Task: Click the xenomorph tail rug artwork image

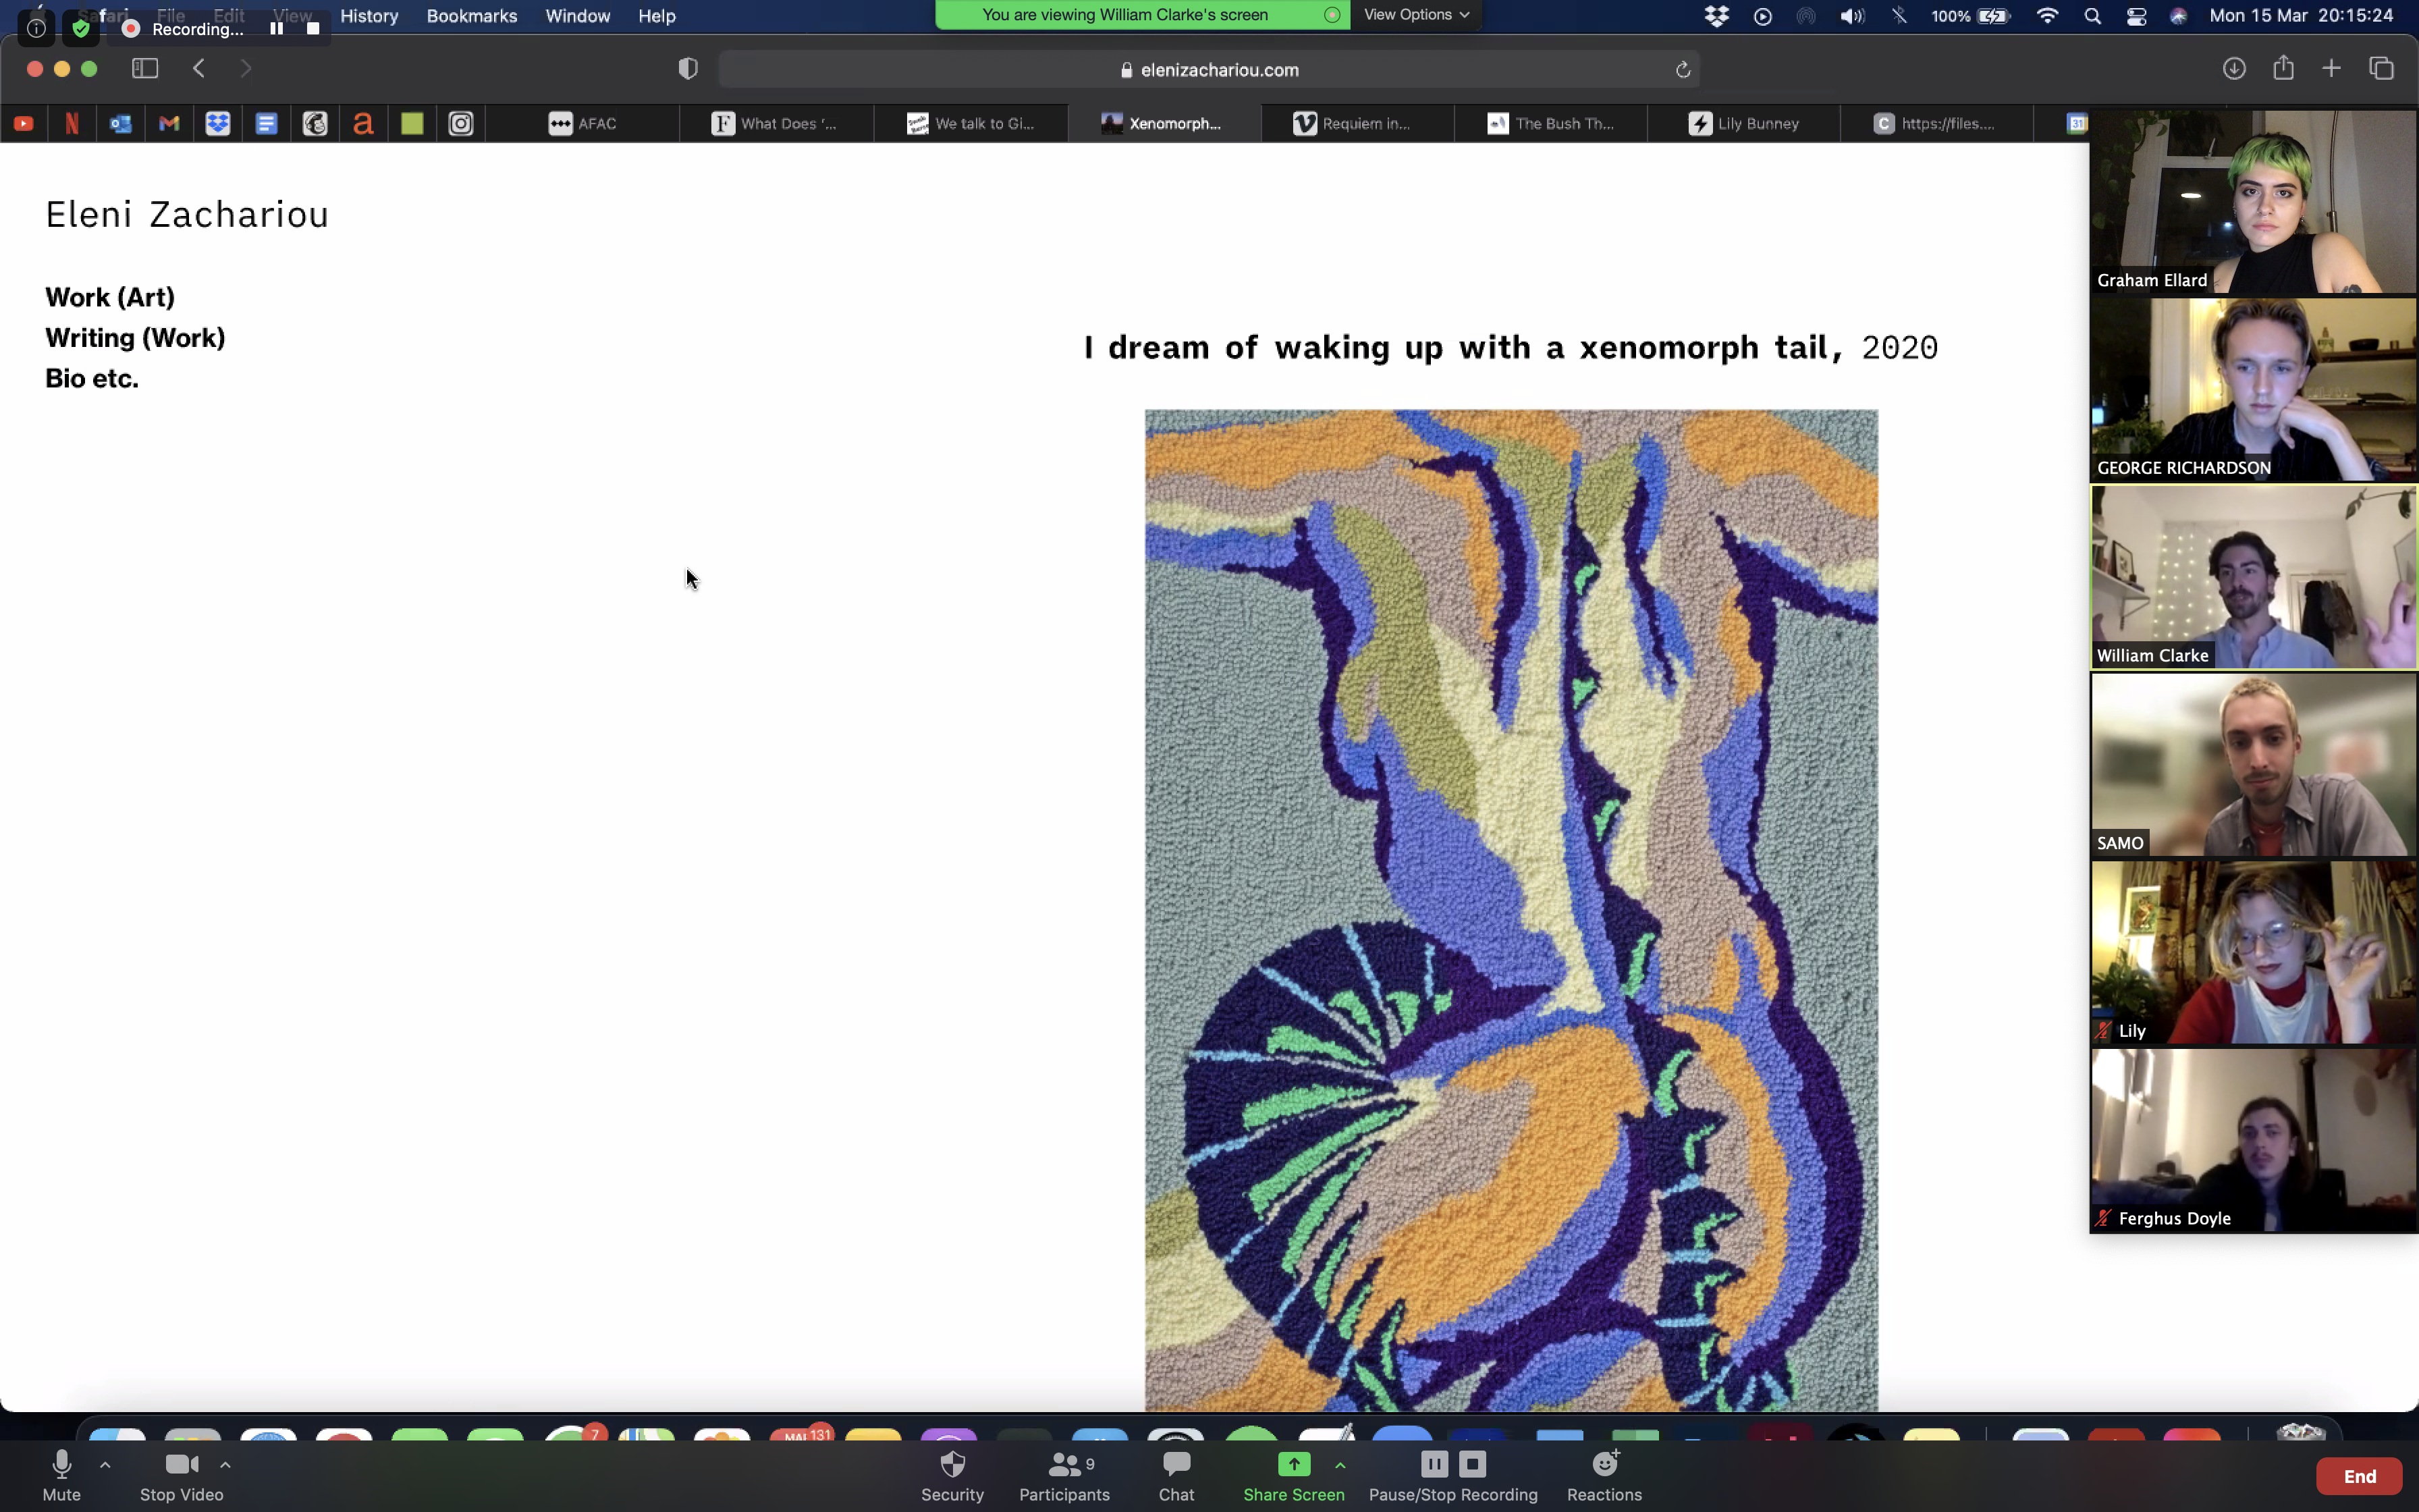Action: coord(1511,910)
